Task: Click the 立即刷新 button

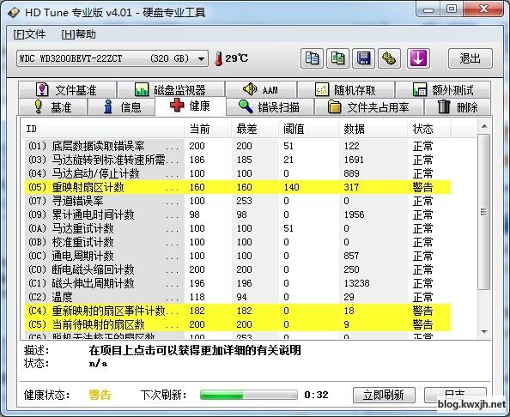Action: pyautogui.click(x=384, y=395)
